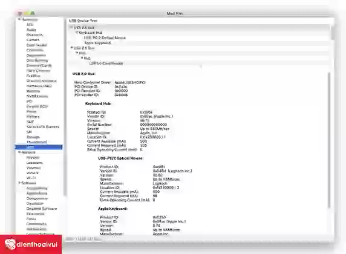Select Apple Keyboard in the device tree
Viewport: 346px width, 254px height.
(x=97, y=43)
